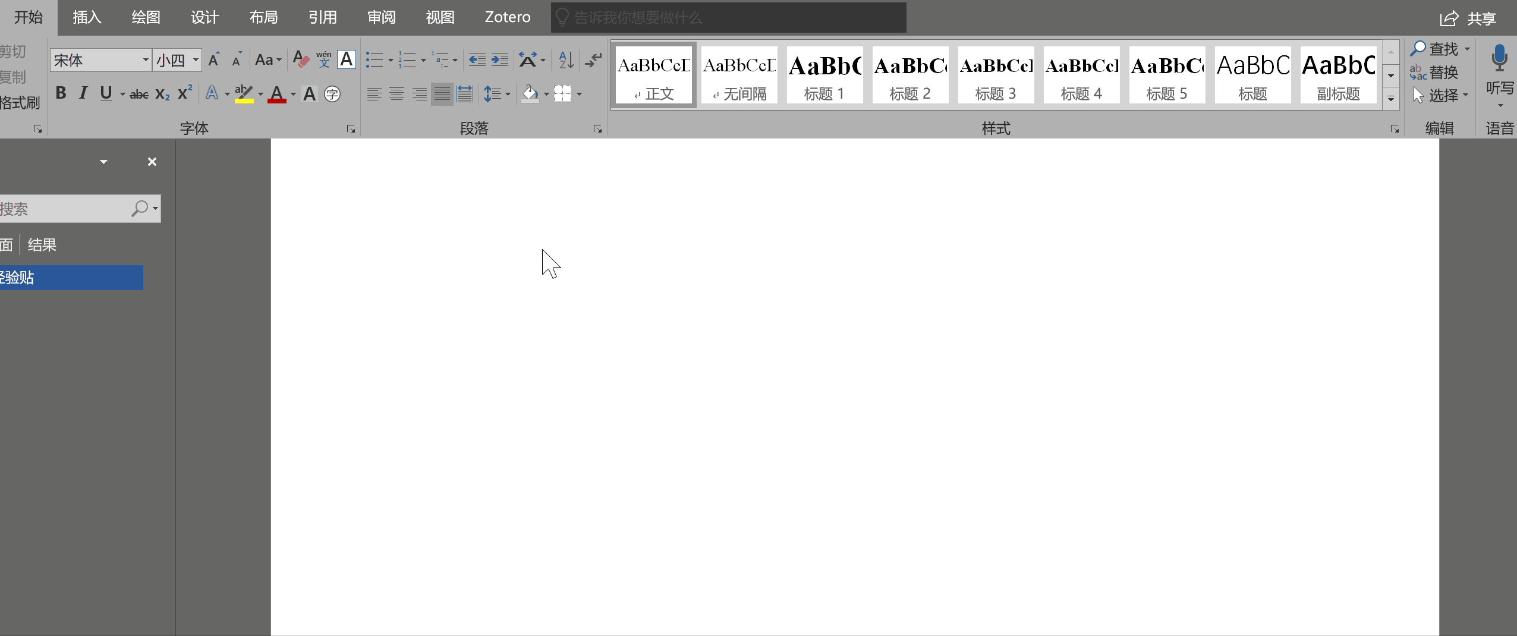Image resolution: width=1517 pixels, height=636 pixels.
Task: Align text left
Action: (374, 94)
